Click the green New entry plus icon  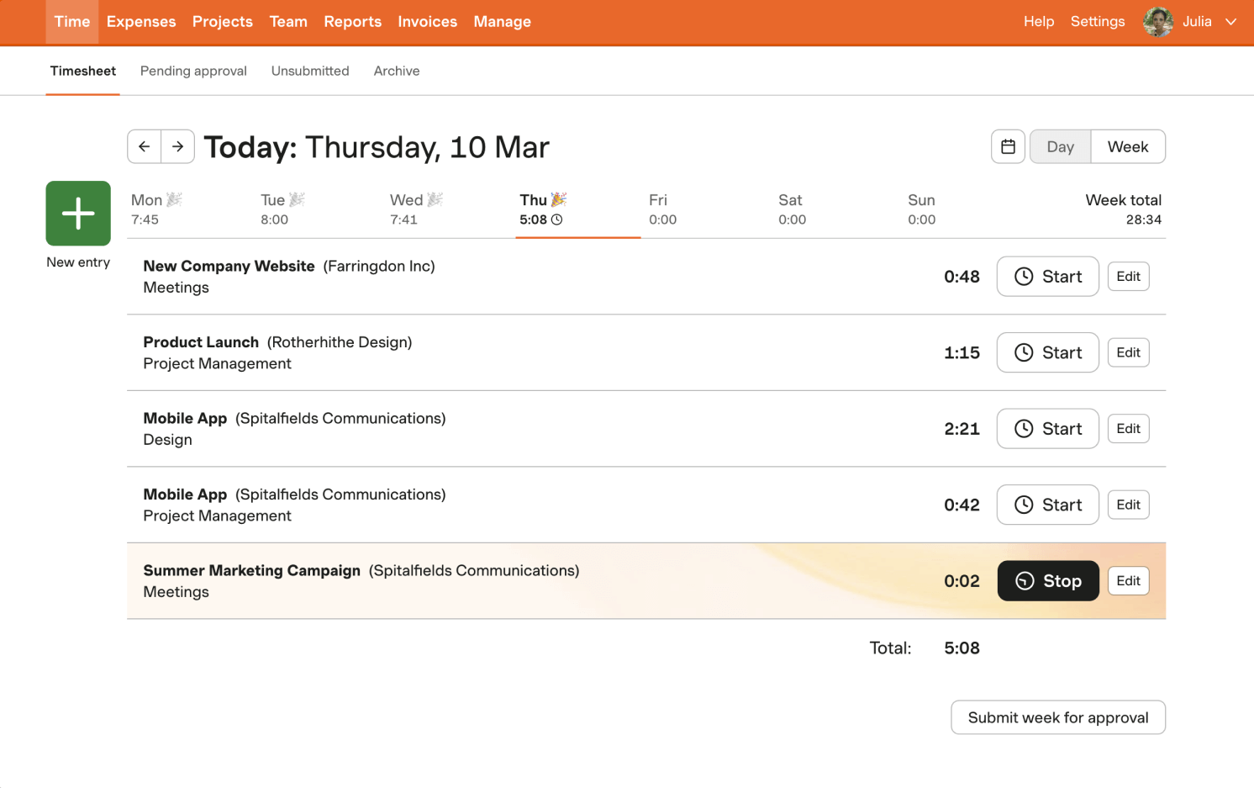pos(78,213)
